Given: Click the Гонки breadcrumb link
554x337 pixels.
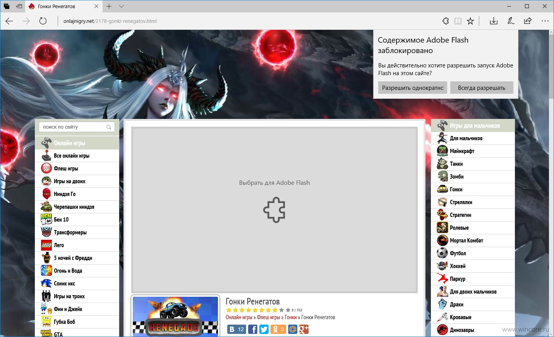Looking at the screenshot, I should [x=291, y=317].
